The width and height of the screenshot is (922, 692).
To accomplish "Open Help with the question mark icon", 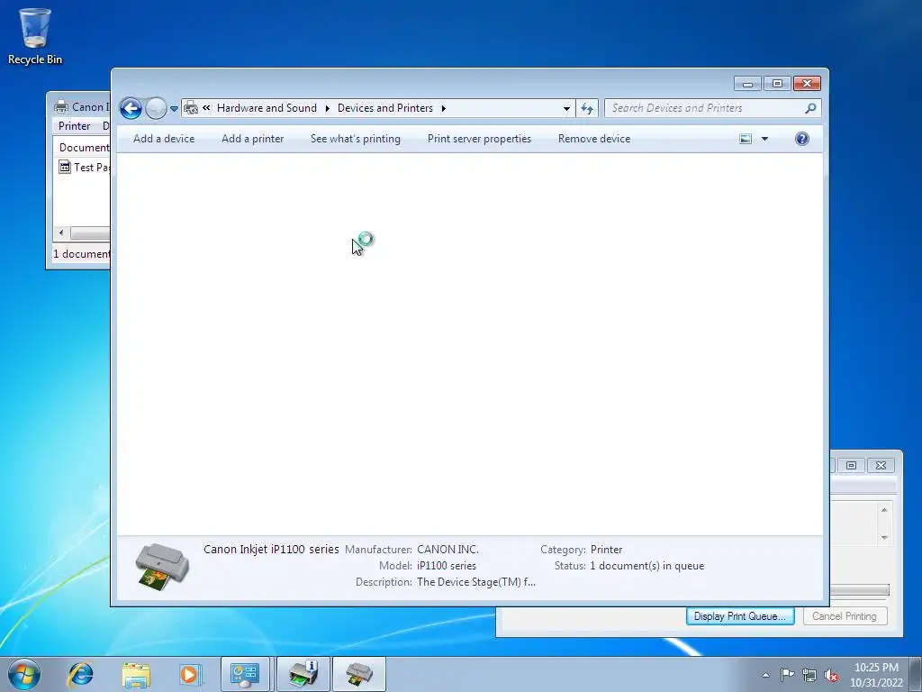I will [x=802, y=139].
